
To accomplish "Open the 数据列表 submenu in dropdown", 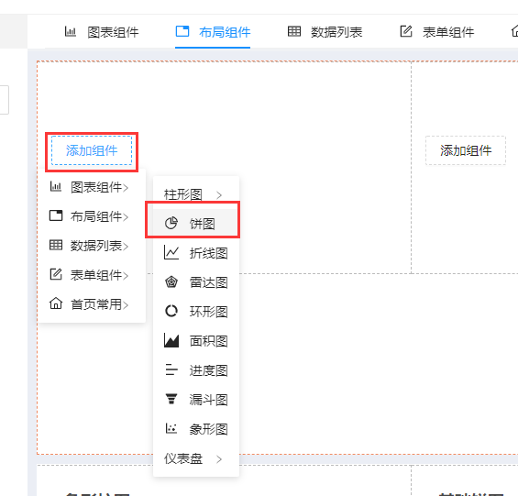I will pos(89,246).
